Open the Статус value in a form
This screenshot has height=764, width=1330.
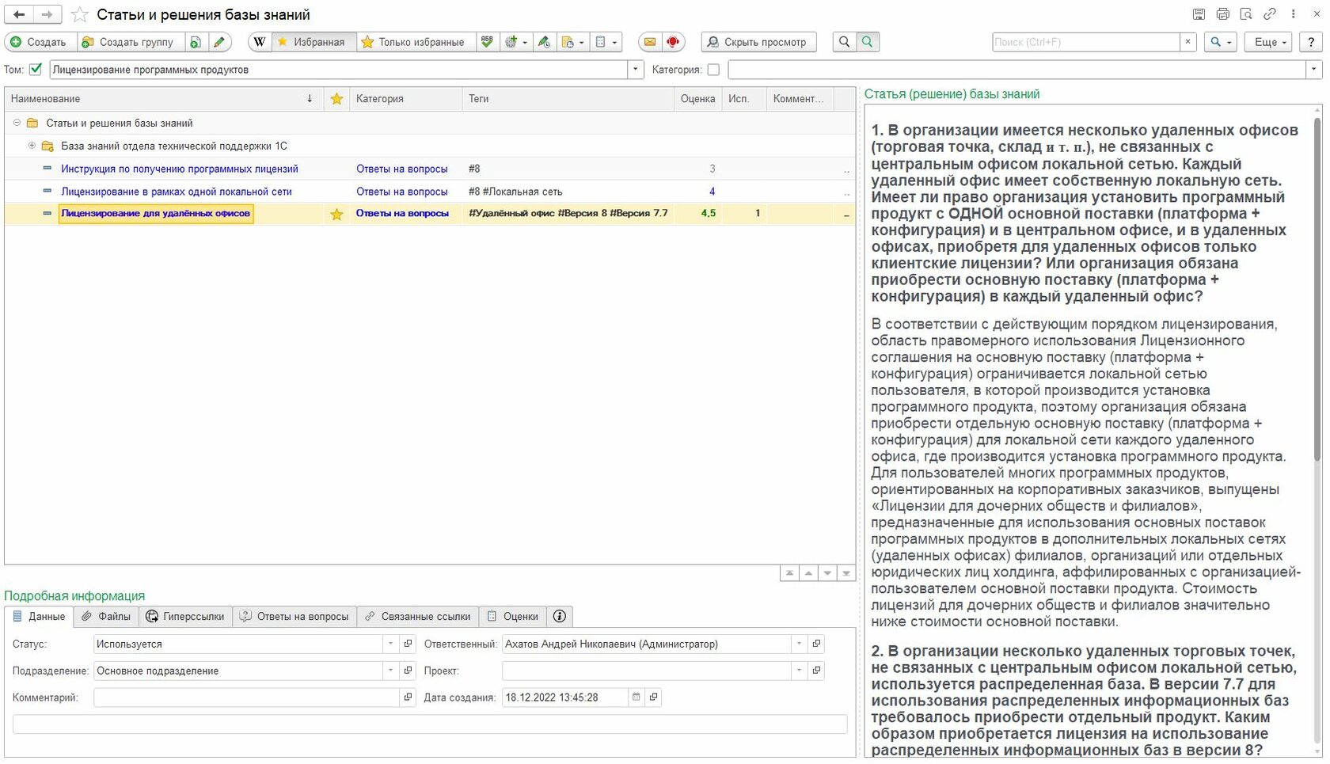408,644
